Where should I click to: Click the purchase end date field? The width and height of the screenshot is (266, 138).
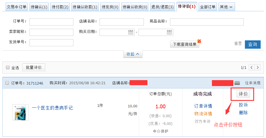(x=156, y=32)
